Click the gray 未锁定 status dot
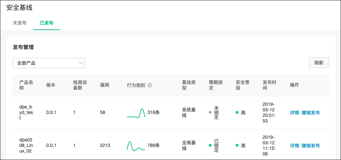The height and width of the screenshot is (160, 341). [x=210, y=113]
